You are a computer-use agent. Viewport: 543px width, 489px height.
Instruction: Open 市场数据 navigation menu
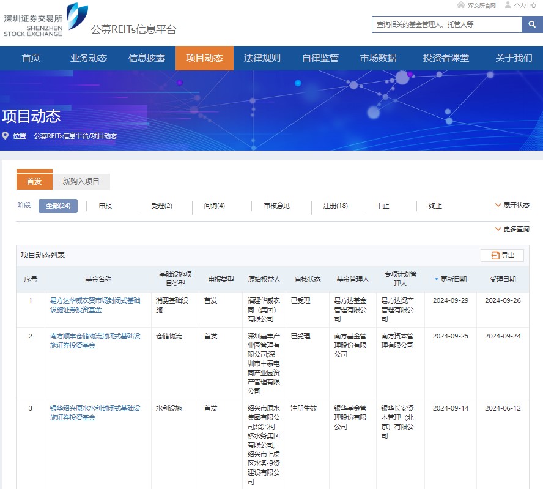click(378, 58)
